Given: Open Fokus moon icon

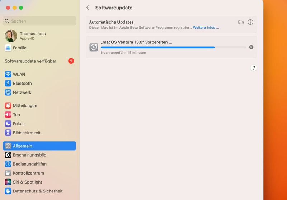Looking at the screenshot, I should 8,124.
